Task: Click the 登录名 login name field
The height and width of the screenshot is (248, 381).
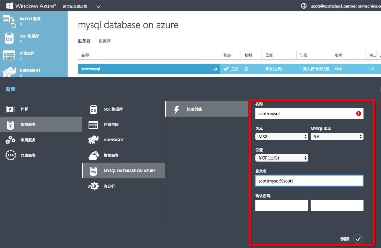Action: click(309, 181)
